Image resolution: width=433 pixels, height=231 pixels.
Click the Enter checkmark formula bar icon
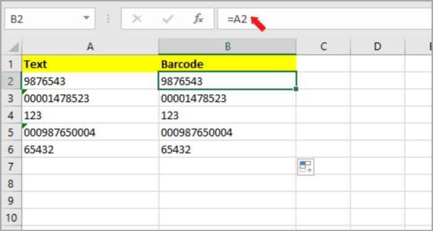pos(168,19)
